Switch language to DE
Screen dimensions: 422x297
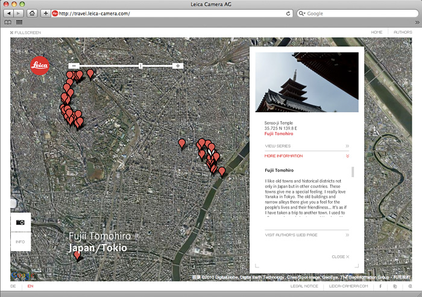(13, 286)
